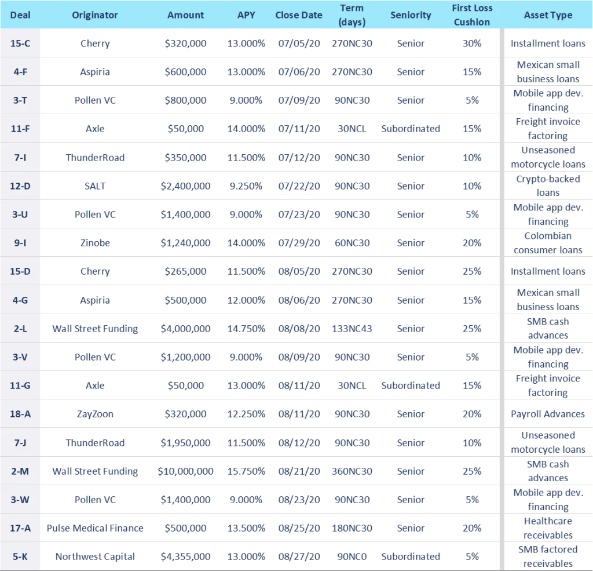Screen dimensions: 593x571
Task: Click the Amount column header
Action: point(186,15)
